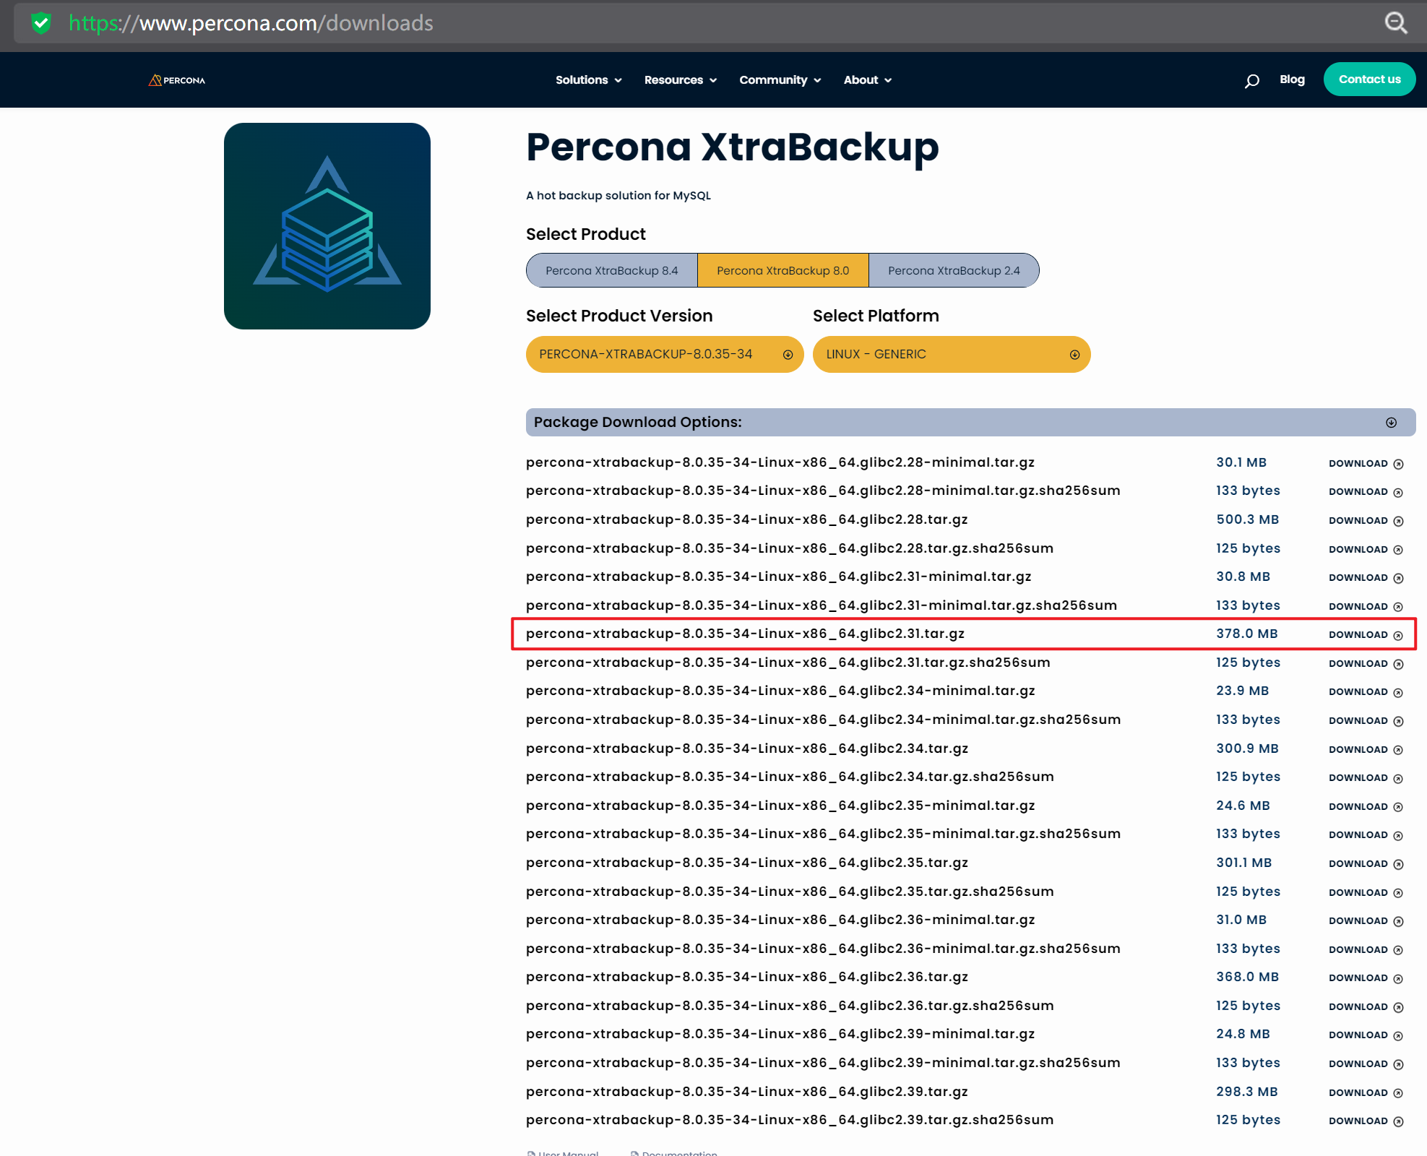Download the 368.0 MB glibc2.36.tar.gz

[1366, 978]
